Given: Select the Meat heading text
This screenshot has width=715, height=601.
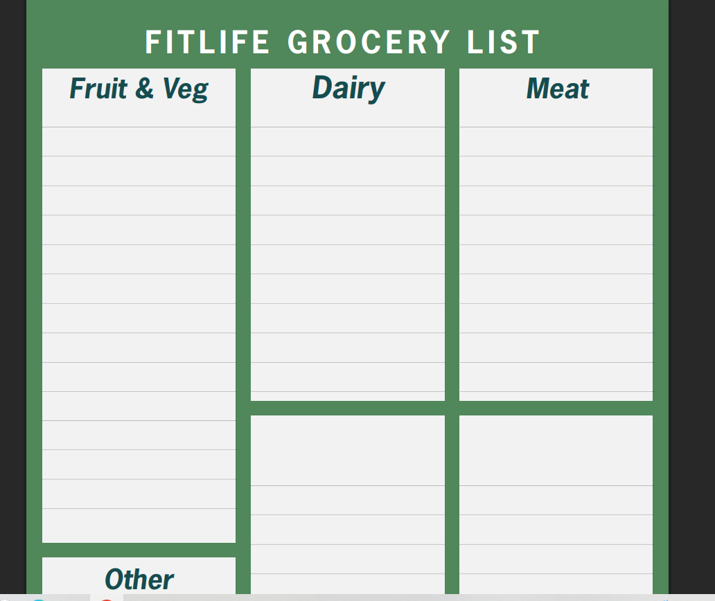Looking at the screenshot, I should [x=557, y=89].
